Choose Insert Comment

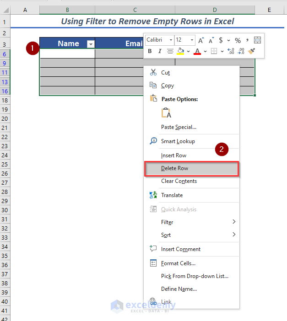tap(191, 249)
